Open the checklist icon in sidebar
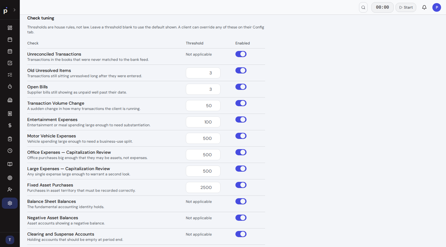Viewport: 446px width, 247px height. 10,75
